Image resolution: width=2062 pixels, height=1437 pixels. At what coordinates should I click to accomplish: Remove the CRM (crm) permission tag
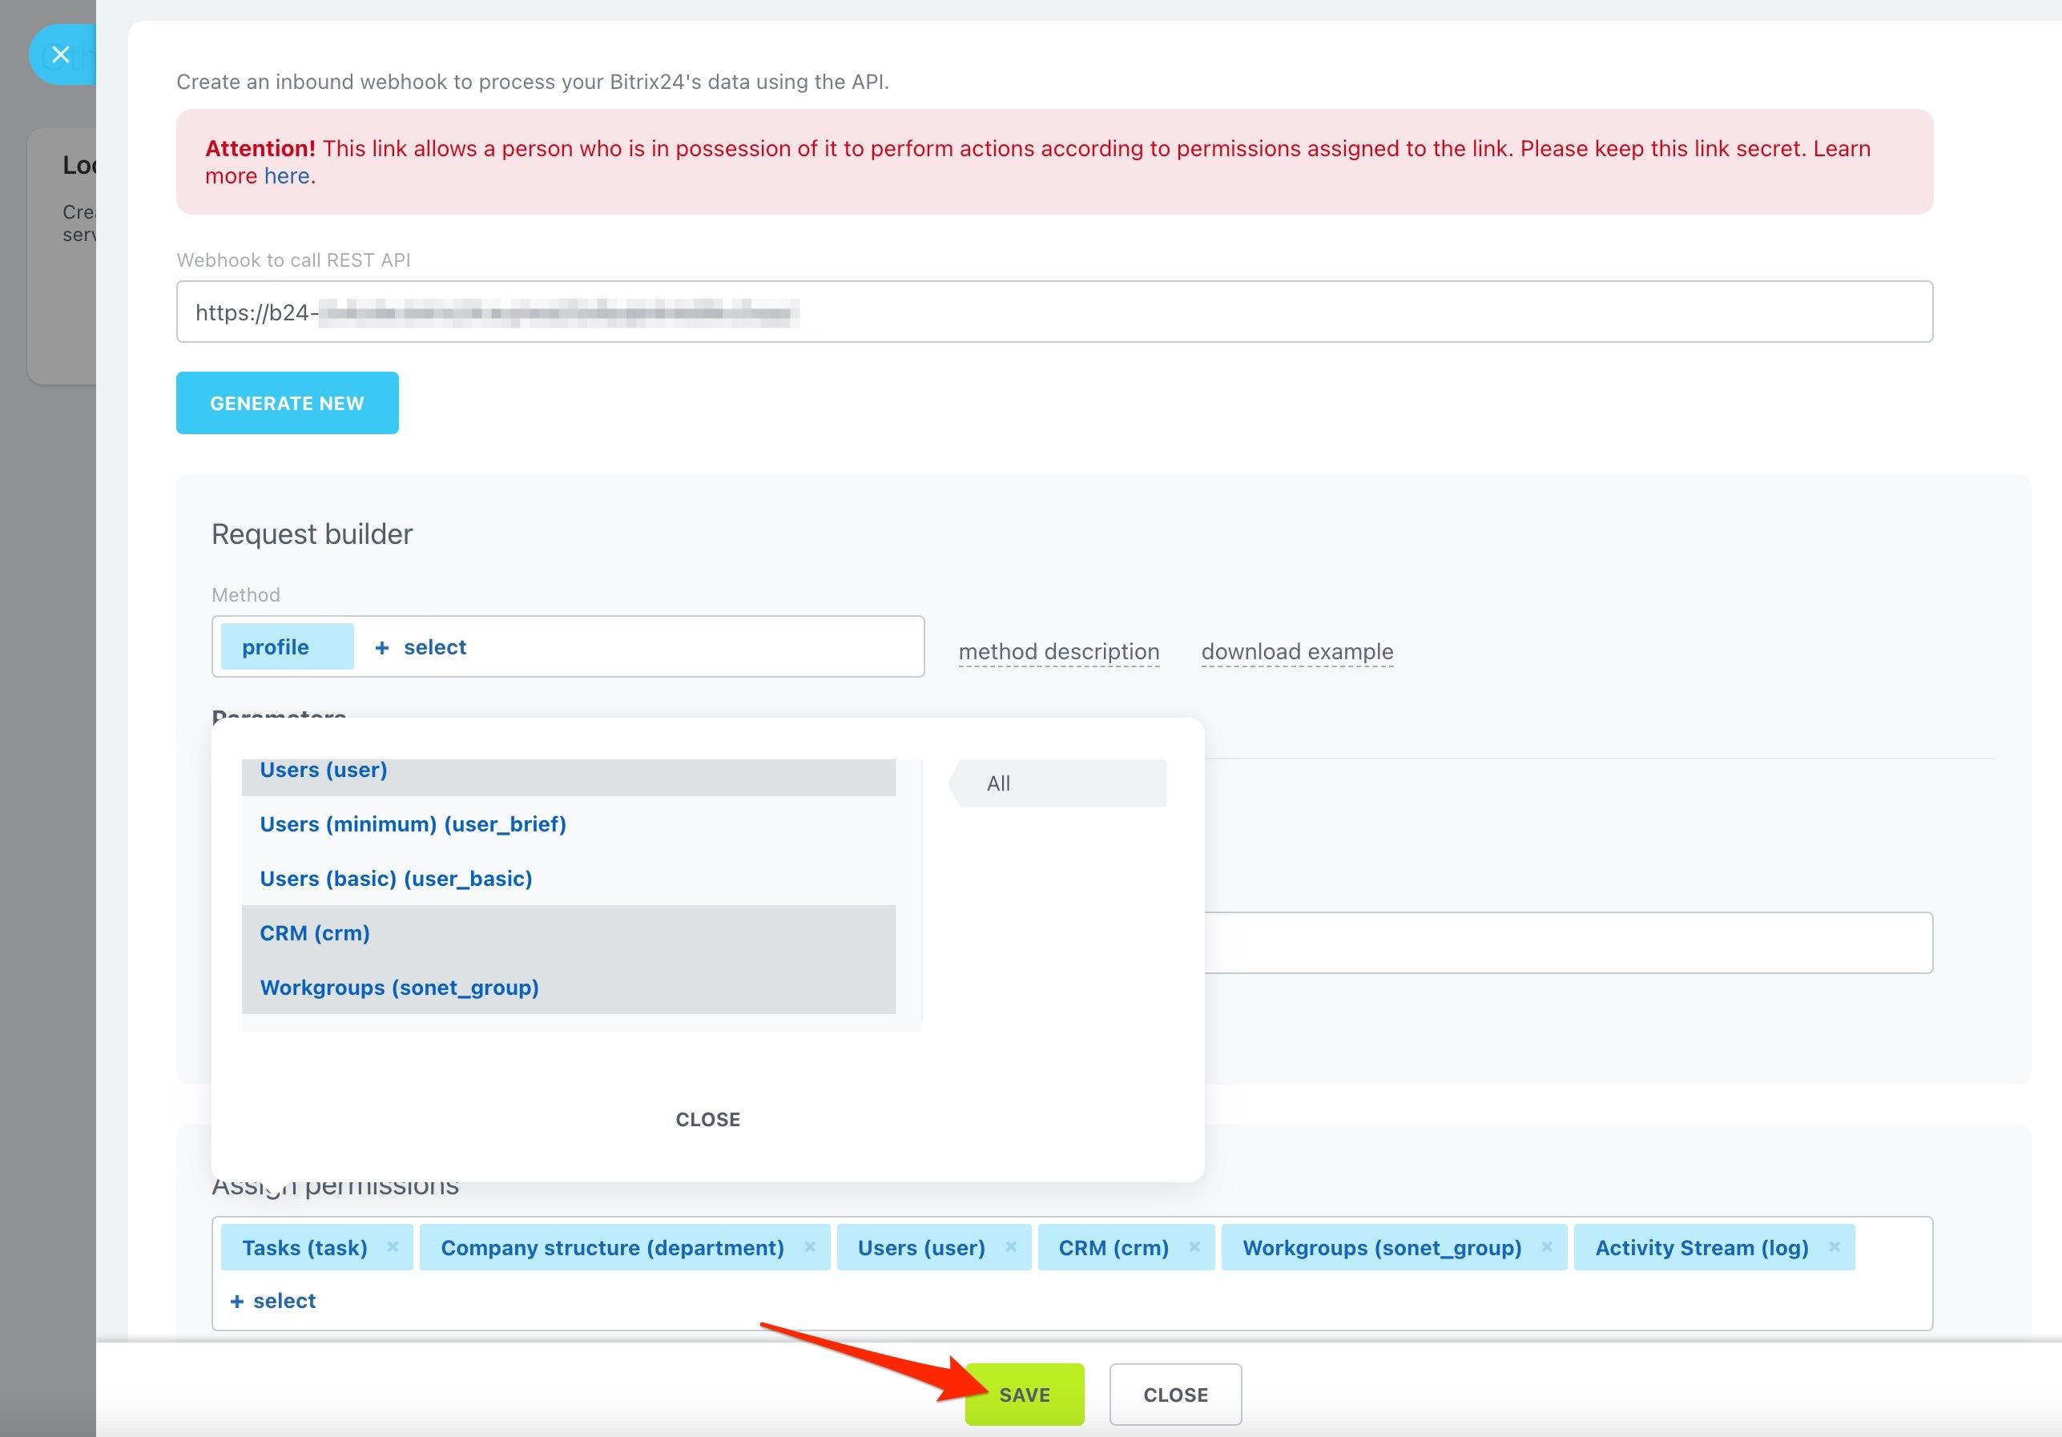click(1194, 1246)
